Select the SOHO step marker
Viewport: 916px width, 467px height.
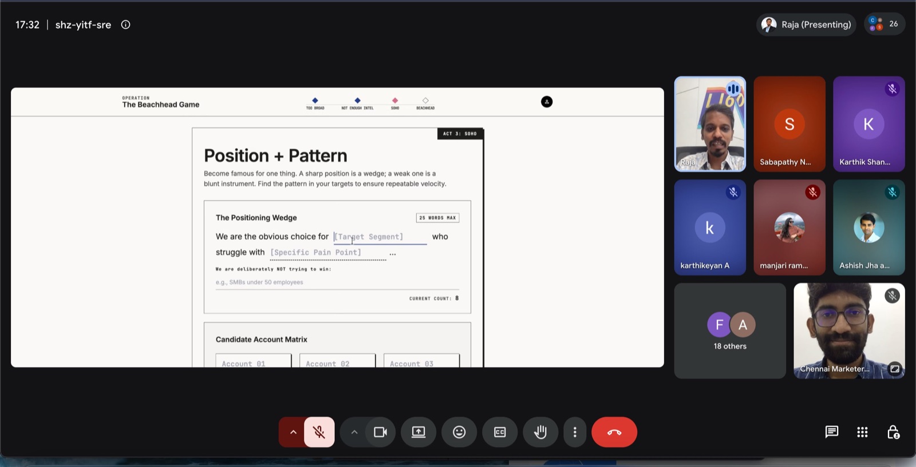[x=395, y=103]
